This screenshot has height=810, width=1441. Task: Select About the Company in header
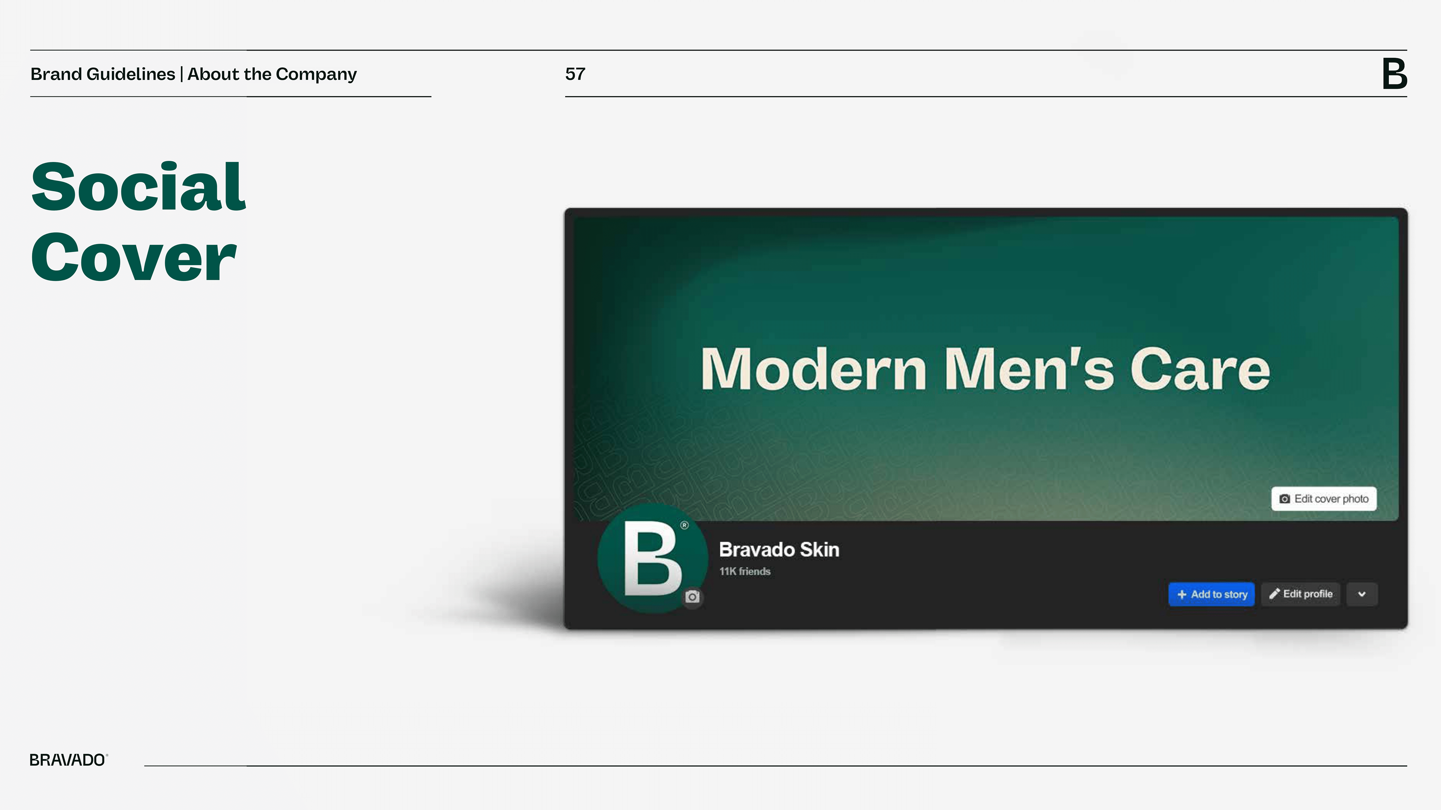tap(272, 74)
